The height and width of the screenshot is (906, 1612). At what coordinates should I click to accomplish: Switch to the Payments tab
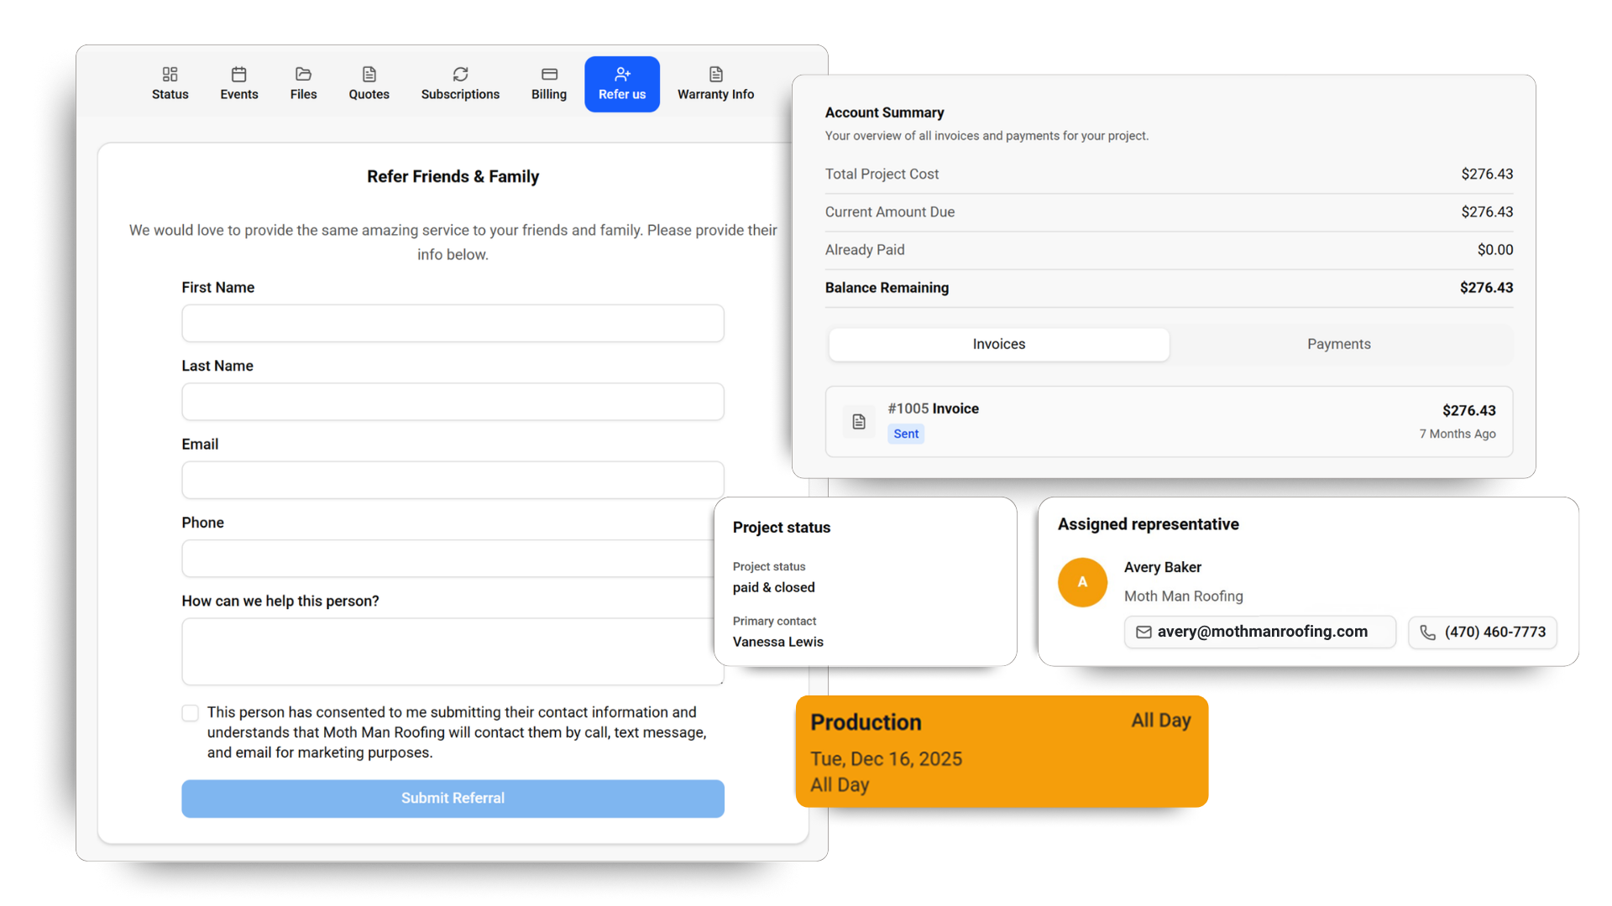(x=1338, y=344)
